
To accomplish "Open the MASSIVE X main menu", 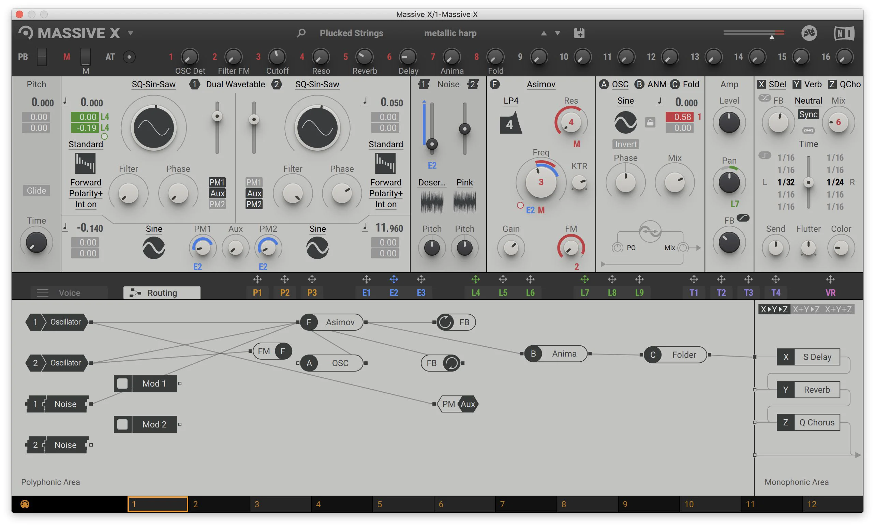I will point(130,33).
